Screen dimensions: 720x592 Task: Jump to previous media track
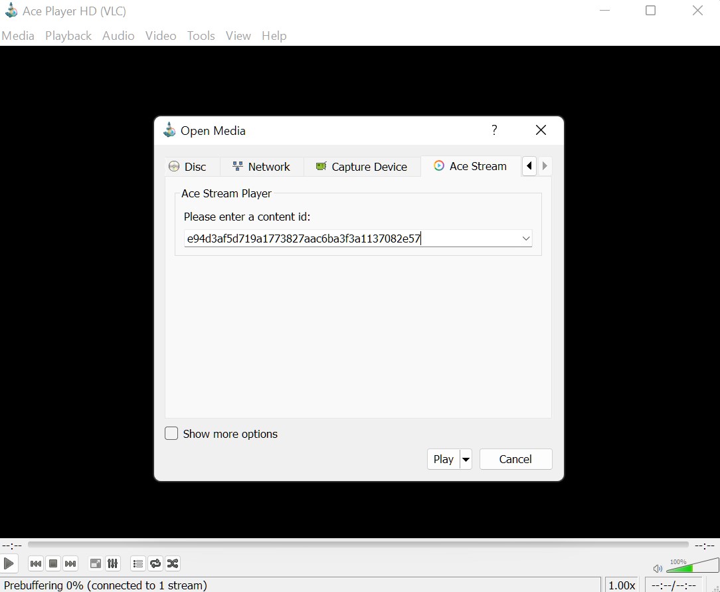coord(36,563)
